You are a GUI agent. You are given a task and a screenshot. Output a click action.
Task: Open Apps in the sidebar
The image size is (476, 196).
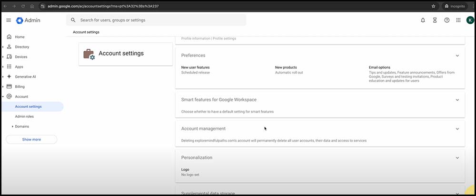coord(19,67)
